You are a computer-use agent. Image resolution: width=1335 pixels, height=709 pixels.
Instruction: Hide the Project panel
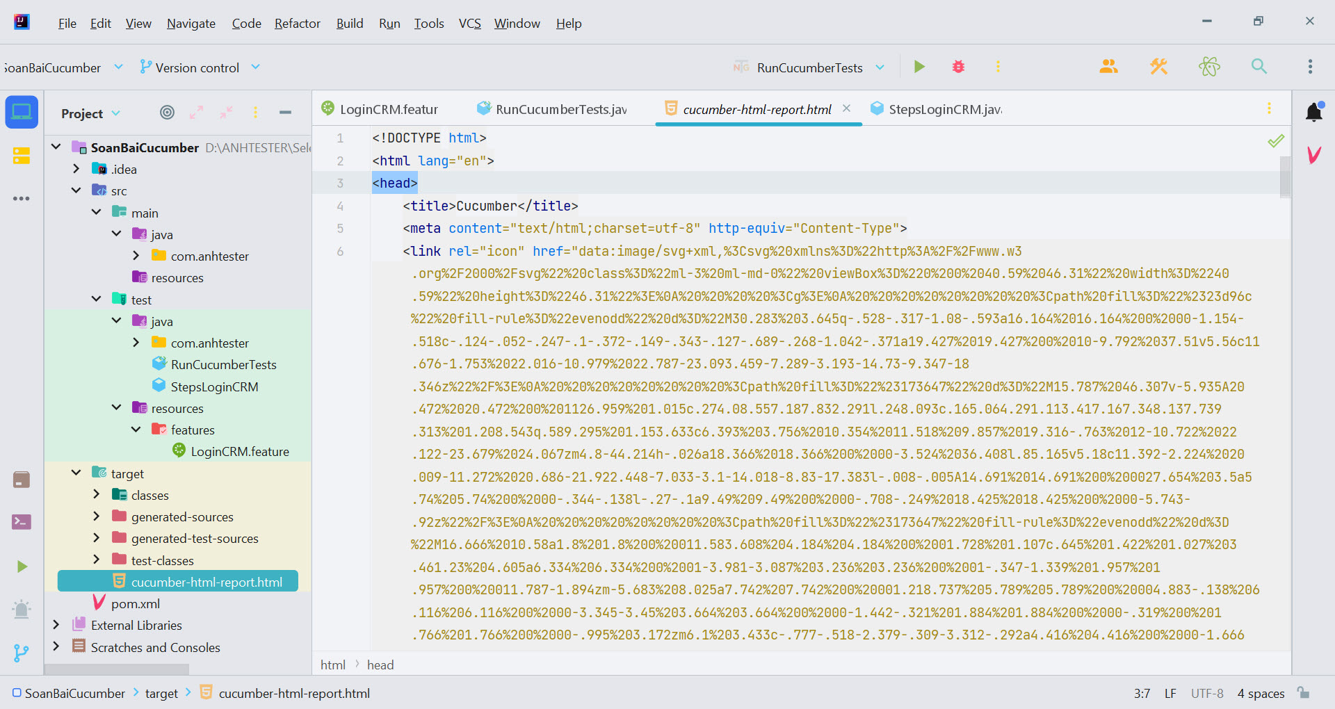coord(285,113)
